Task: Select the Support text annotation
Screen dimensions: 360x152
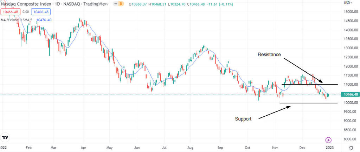Action: coord(243,119)
